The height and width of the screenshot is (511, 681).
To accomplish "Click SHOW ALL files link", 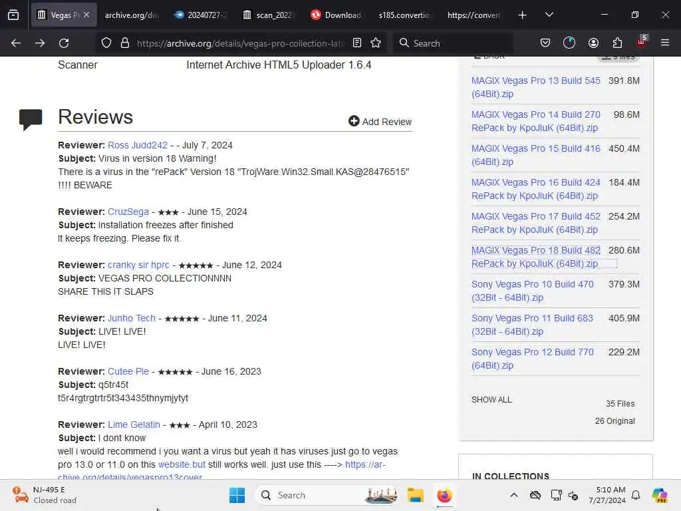I will click(491, 399).
